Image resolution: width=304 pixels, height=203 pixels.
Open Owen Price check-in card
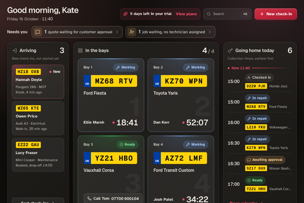click(38, 118)
